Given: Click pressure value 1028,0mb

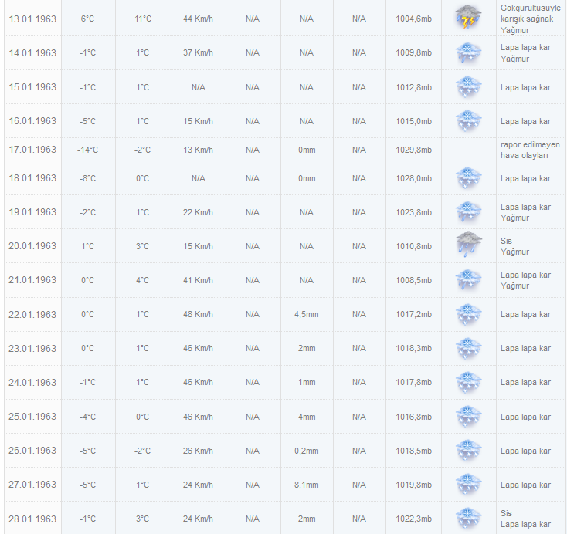Looking at the screenshot, I should 414,178.
